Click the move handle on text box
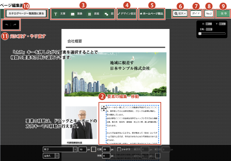This screenshot has height=161, width=231. pos(103,108)
